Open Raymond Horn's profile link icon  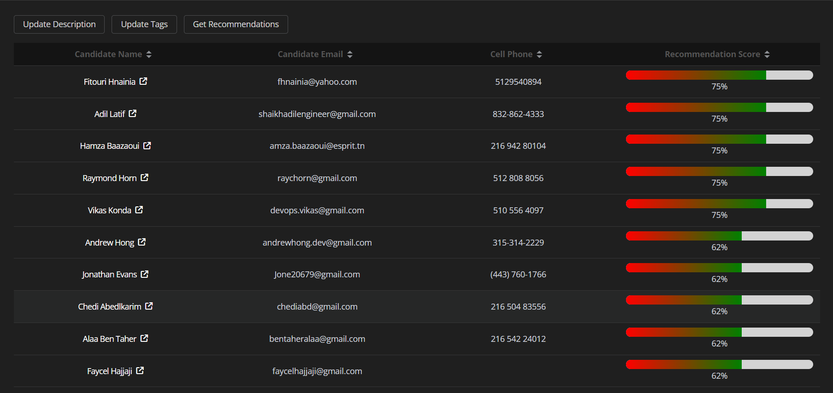(x=145, y=177)
